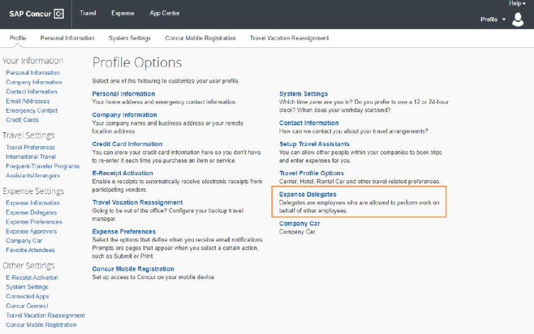Click Favorite Attendees sidebar link
This screenshot has width=534, height=334.
click(31, 250)
